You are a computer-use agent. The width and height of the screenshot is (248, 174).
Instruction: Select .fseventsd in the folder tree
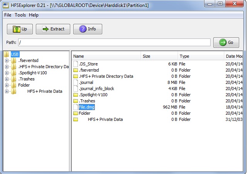29,60
